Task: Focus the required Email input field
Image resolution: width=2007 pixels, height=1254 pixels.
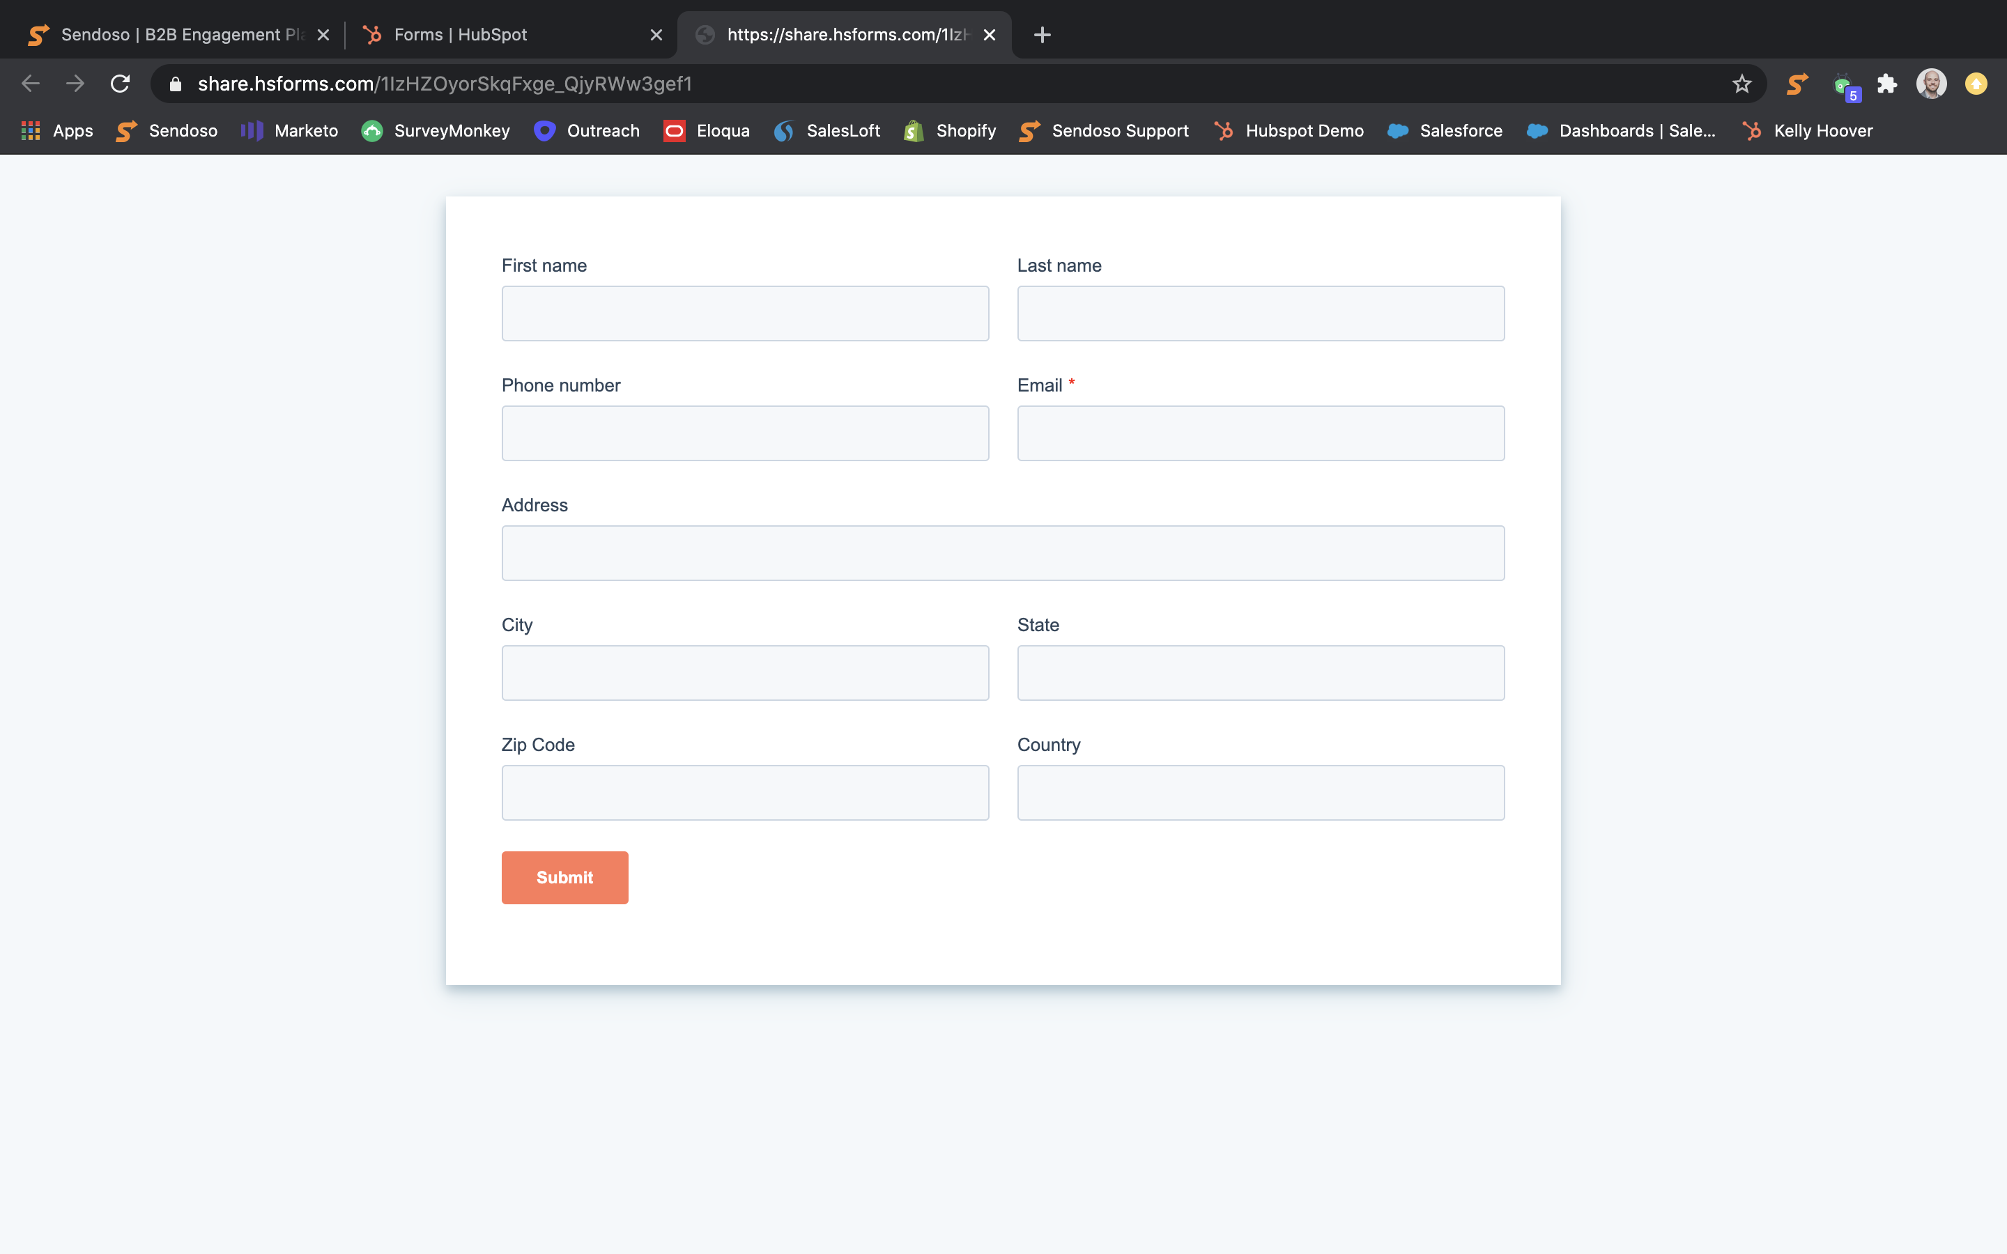Action: 1261,433
